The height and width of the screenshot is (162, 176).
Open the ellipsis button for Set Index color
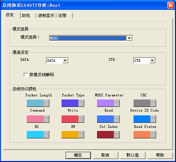[117, 134]
